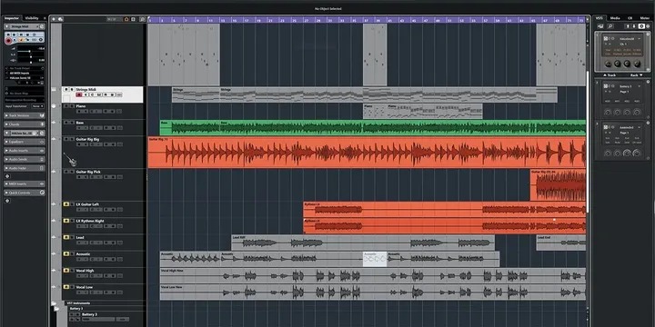Viewport: 655px width, 327px height.
Task: Expand the Audio Inserts inspector section
Action: (25, 150)
